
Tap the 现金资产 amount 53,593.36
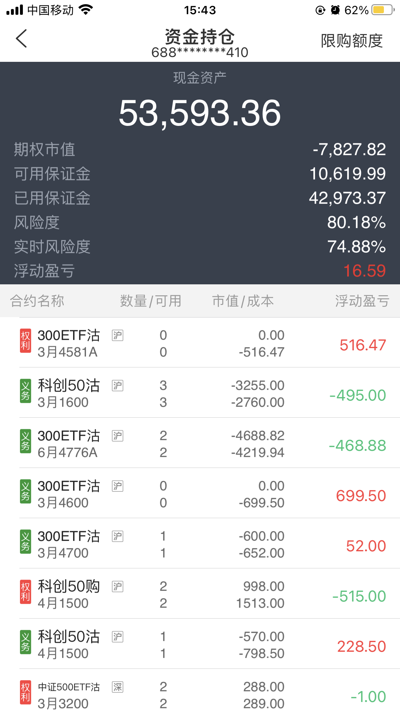point(200,113)
